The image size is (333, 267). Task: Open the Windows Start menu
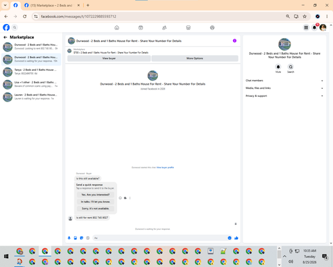(6, 256)
